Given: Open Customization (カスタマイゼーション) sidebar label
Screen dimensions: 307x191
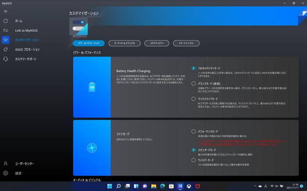Looking at the screenshot, I should coord(27,40).
